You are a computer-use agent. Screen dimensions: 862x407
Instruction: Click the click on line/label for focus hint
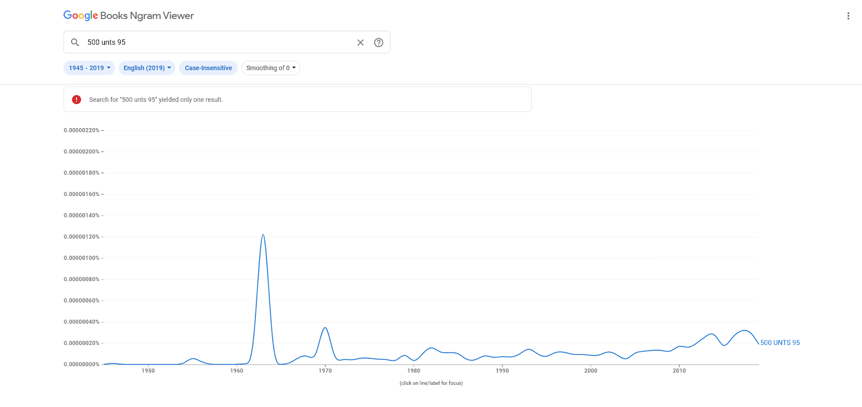click(431, 383)
